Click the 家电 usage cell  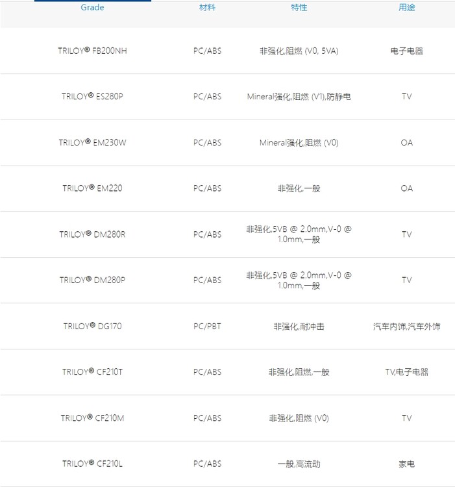pos(406,464)
